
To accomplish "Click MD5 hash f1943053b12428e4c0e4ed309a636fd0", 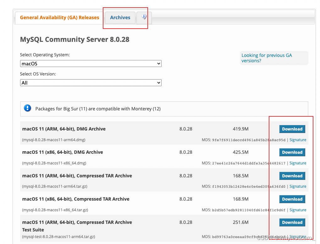I will [249, 187].
